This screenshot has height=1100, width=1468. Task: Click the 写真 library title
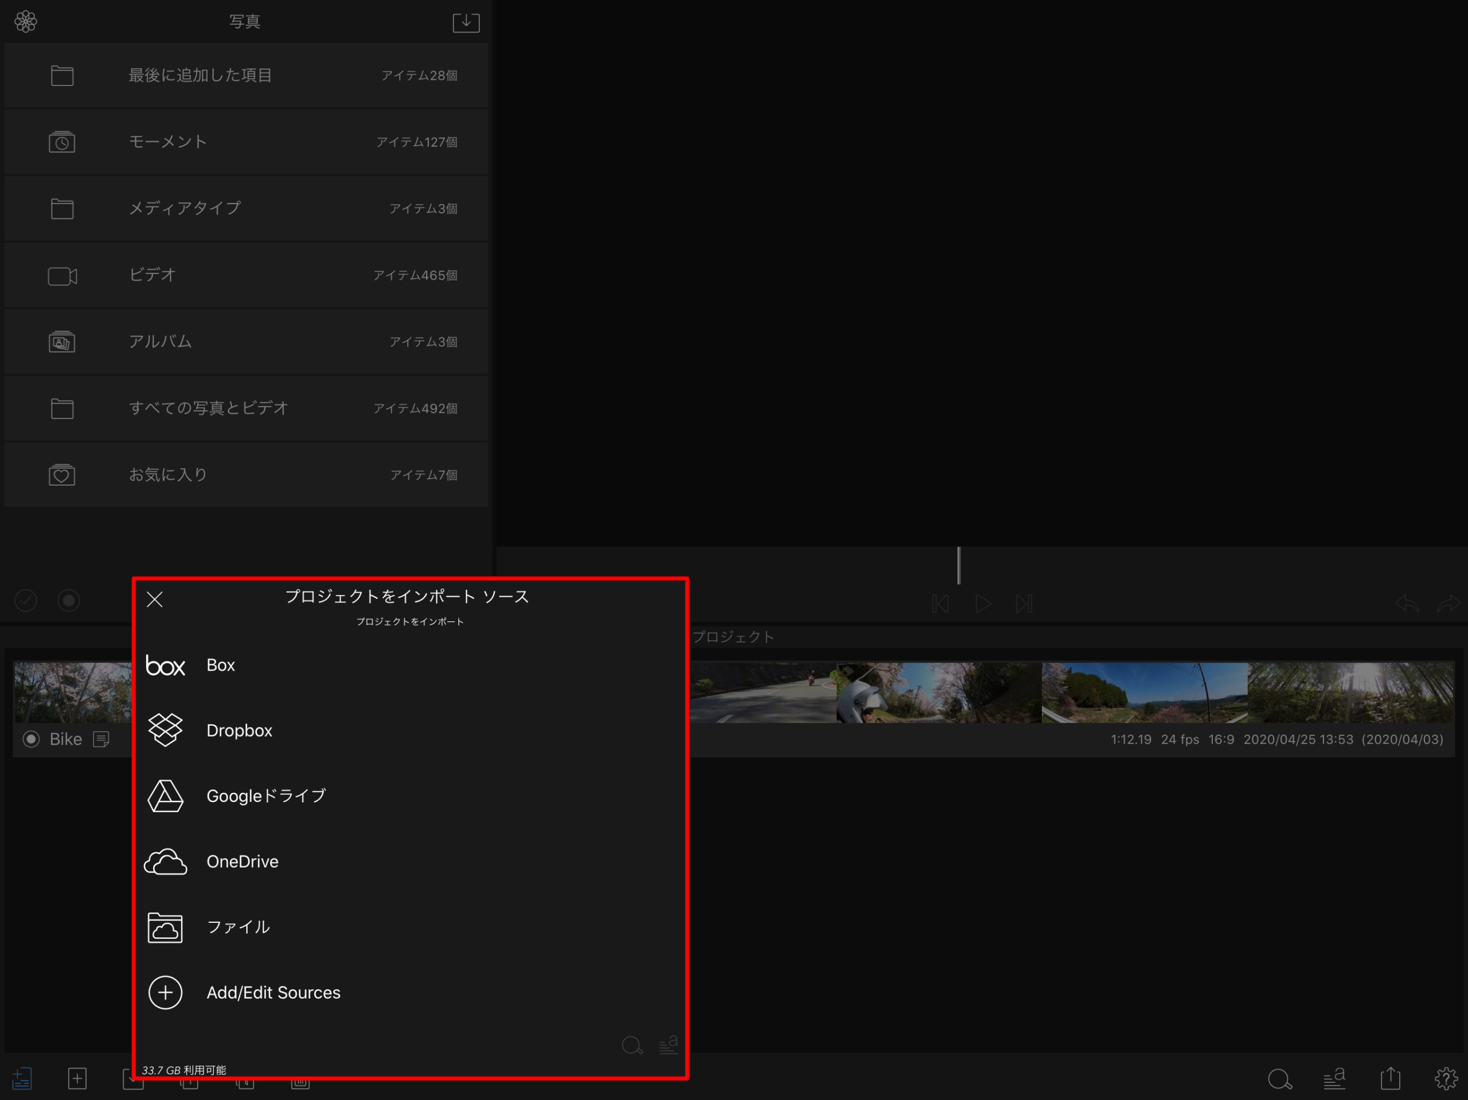point(245,22)
